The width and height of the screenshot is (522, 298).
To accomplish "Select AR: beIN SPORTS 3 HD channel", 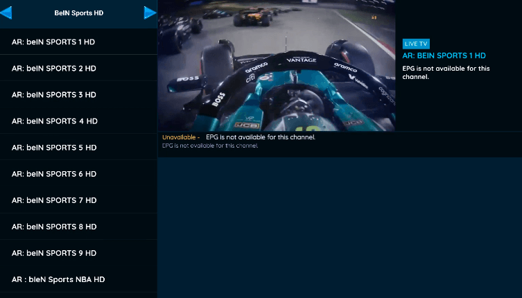I will (78, 94).
